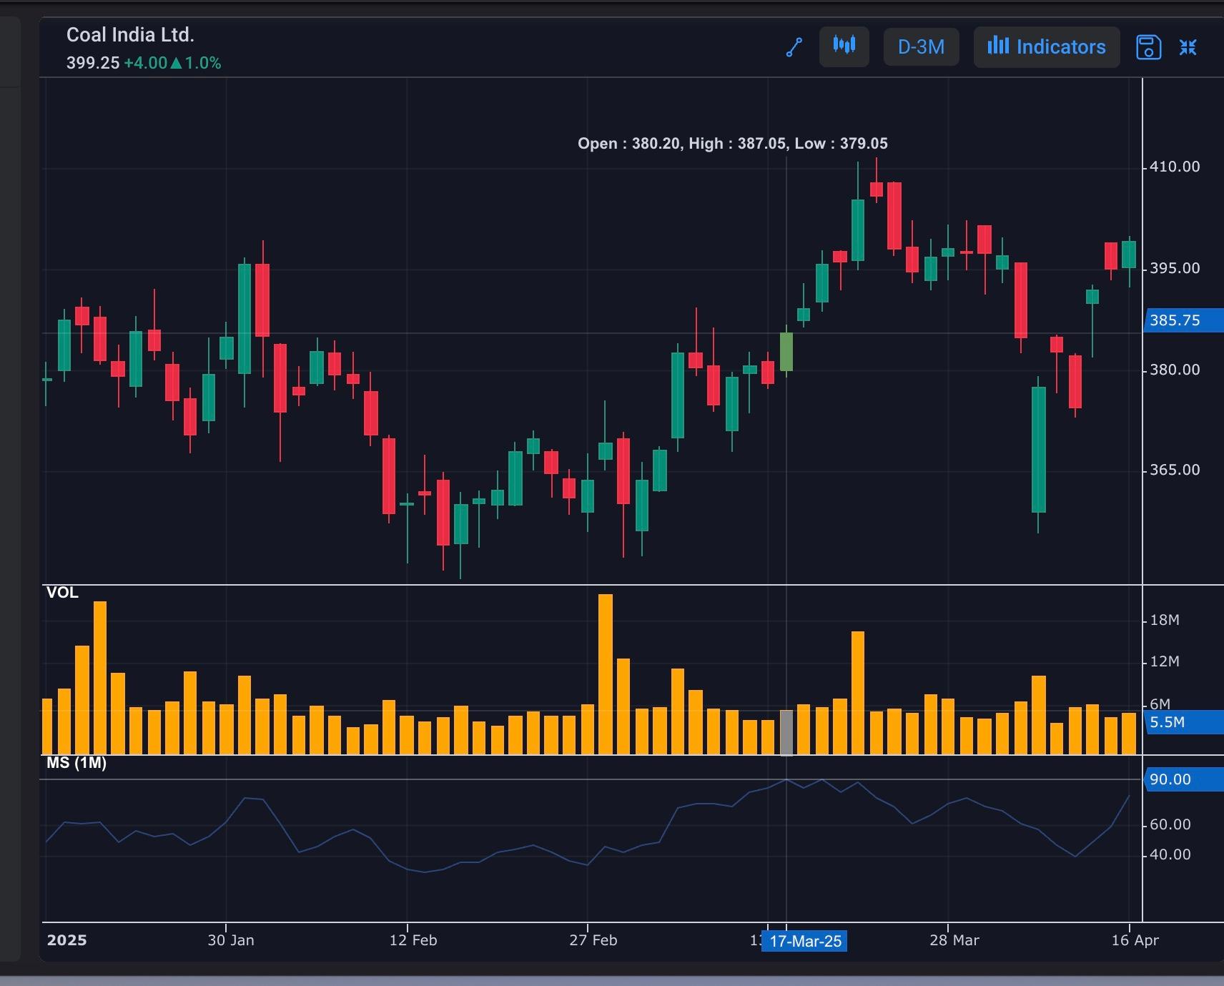
Task: Open the D-3M timeframe selector
Action: pos(921,46)
